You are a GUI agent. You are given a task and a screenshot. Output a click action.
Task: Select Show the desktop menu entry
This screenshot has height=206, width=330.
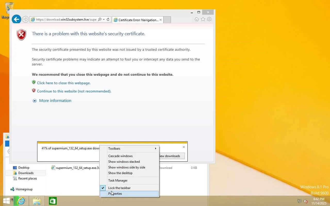click(x=129, y=173)
